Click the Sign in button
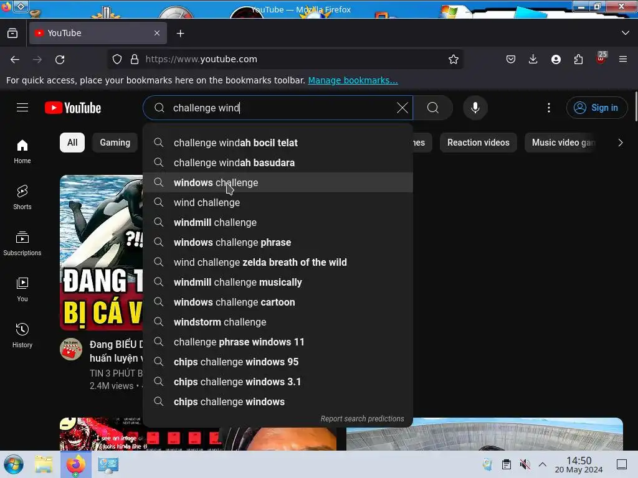The width and height of the screenshot is (638, 478). tap(596, 108)
